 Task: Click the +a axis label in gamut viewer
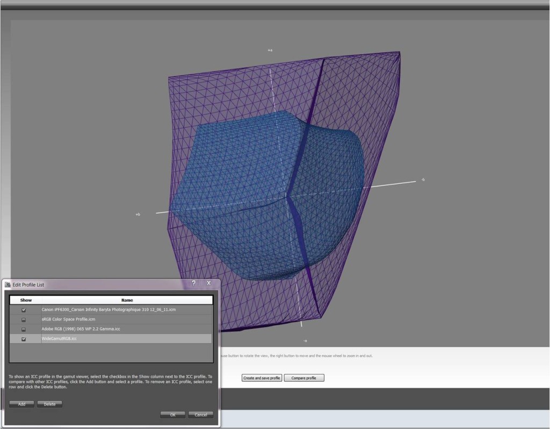coord(270,50)
